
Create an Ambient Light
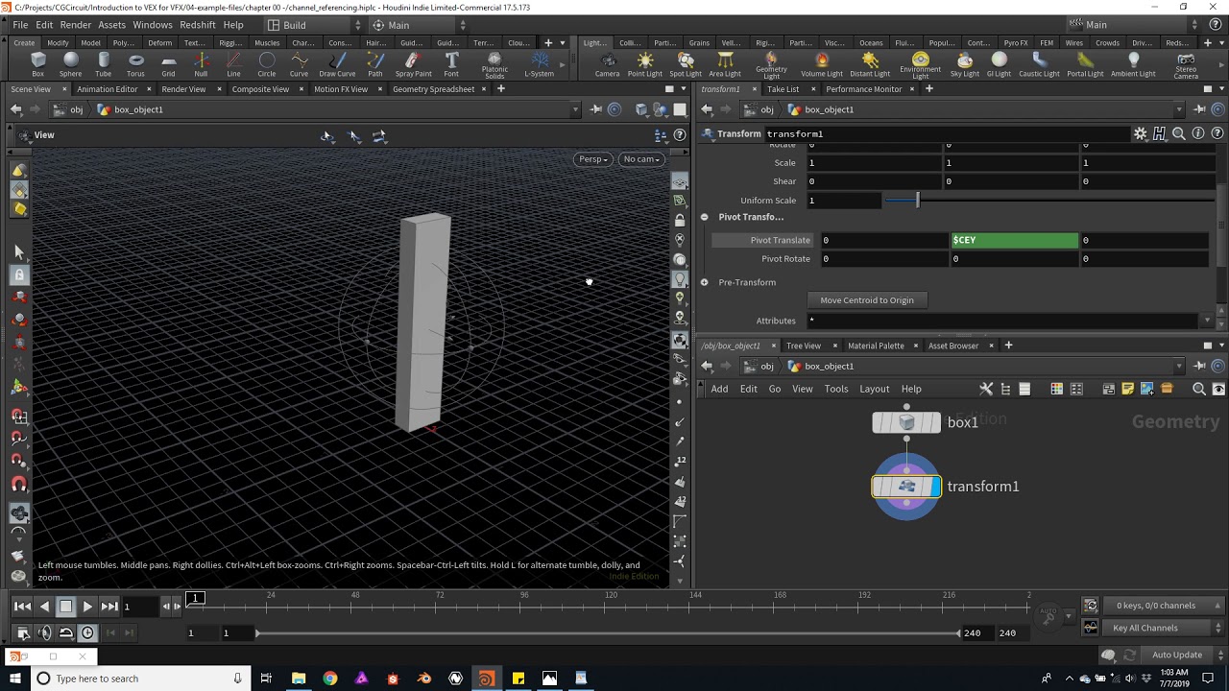pyautogui.click(x=1133, y=64)
